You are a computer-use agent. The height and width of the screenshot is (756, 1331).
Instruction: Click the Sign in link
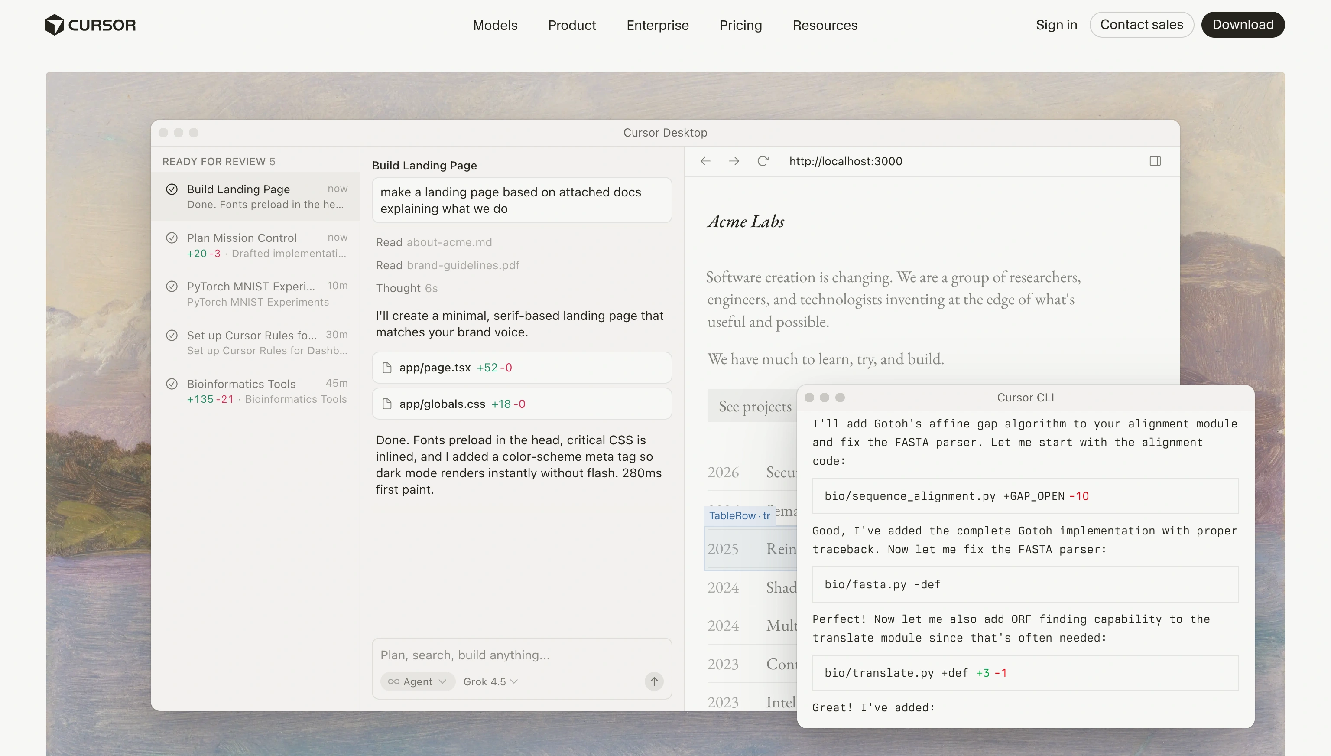tap(1056, 24)
